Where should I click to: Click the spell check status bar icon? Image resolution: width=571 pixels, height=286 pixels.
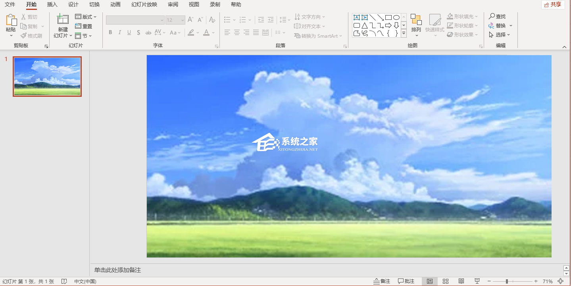click(64, 281)
